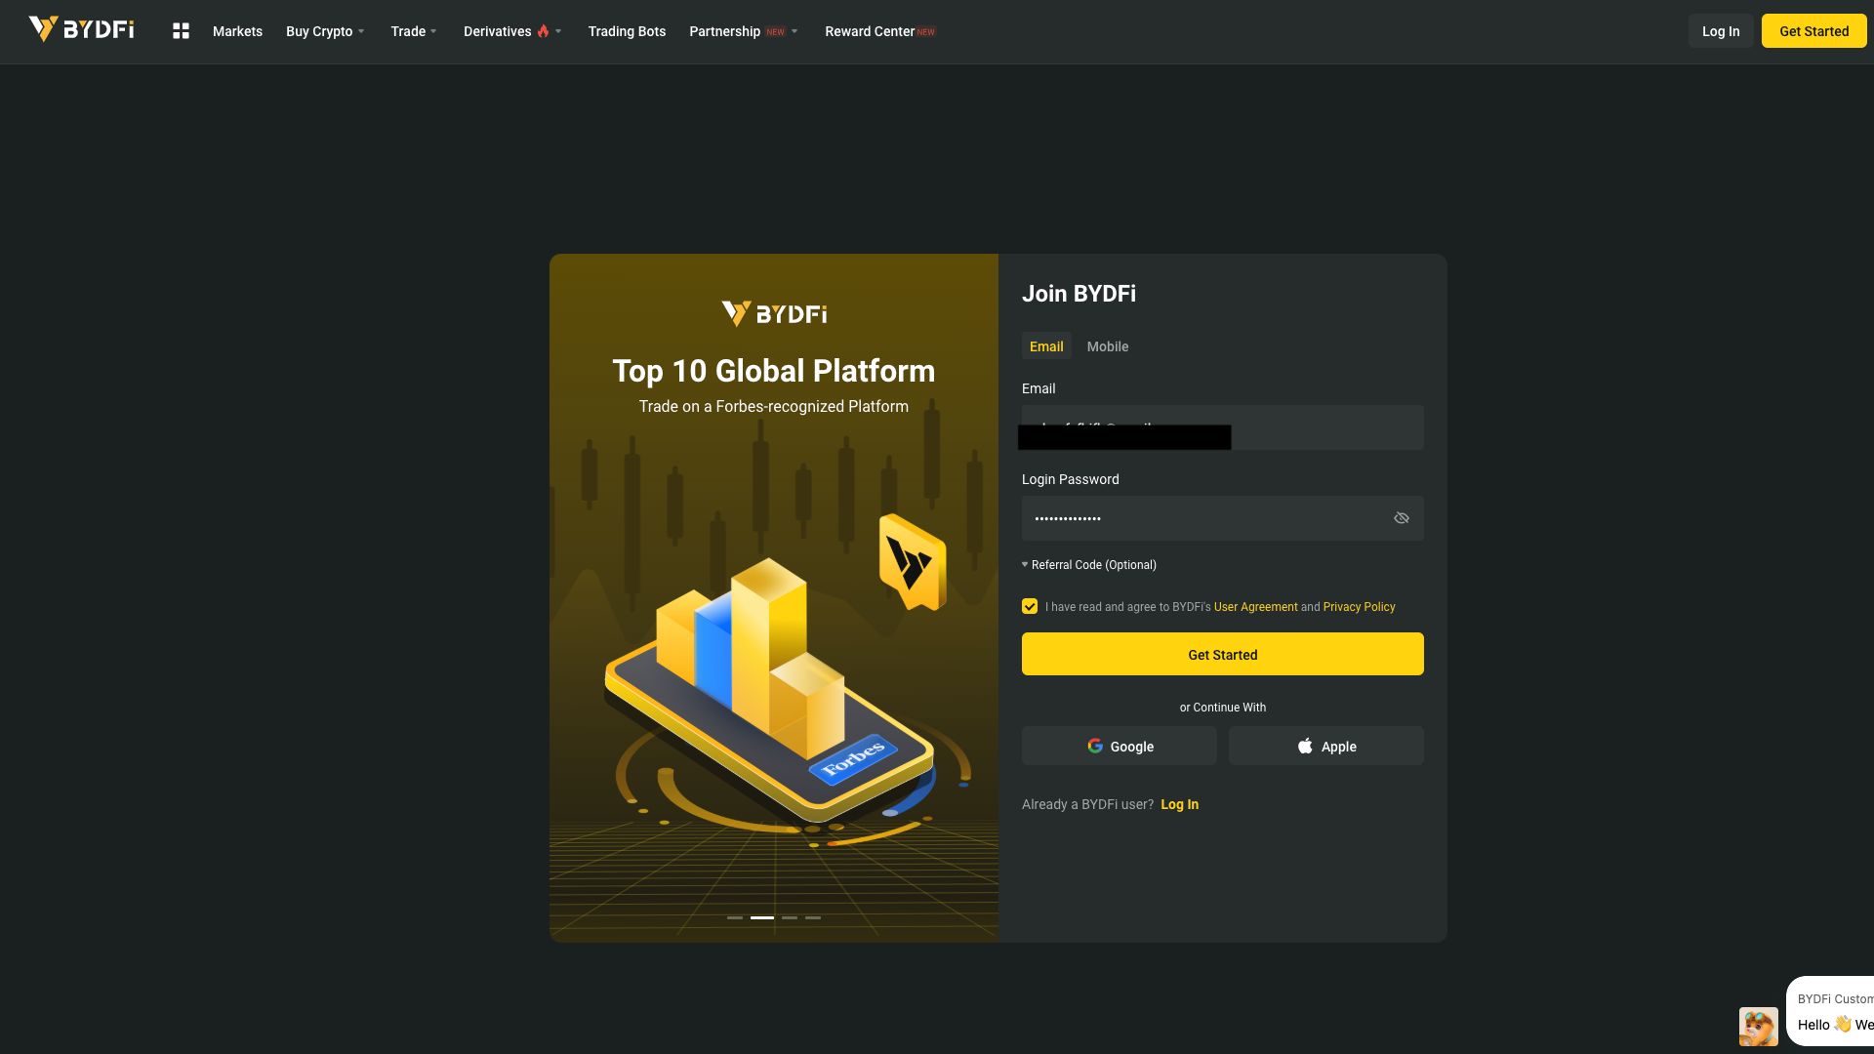Open the Privacy Policy link
1874x1054 pixels.
pos(1359,607)
